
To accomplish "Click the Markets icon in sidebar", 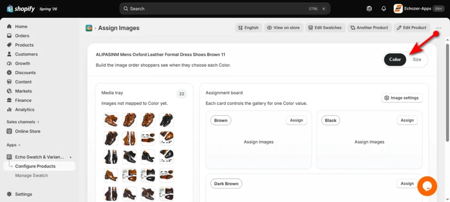I will point(9,91).
